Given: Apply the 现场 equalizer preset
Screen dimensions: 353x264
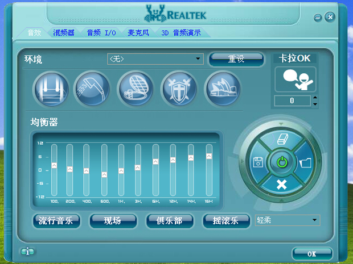Looking at the screenshot, I should 113,221.
